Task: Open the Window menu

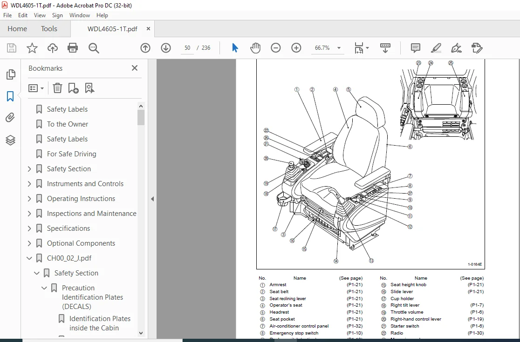Action: point(80,15)
